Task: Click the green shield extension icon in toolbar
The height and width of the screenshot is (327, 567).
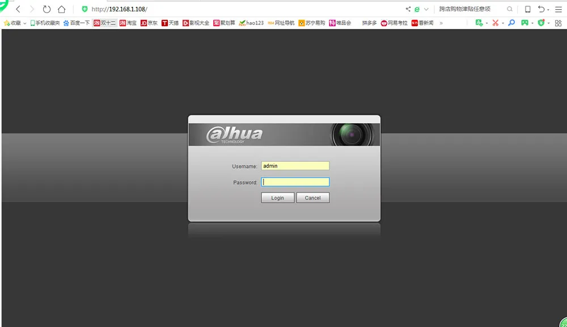Action: point(541,23)
